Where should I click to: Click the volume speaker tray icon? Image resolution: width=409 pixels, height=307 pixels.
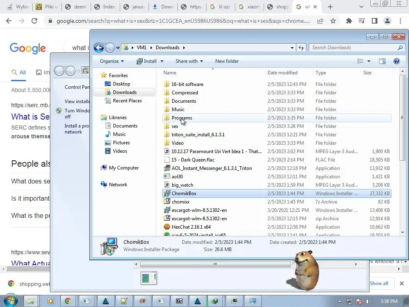[x=369, y=301]
